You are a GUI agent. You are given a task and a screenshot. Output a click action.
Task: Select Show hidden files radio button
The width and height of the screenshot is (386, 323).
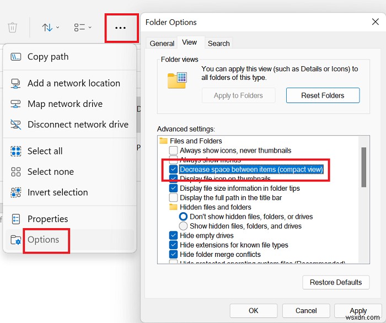[x=183, y=226]
